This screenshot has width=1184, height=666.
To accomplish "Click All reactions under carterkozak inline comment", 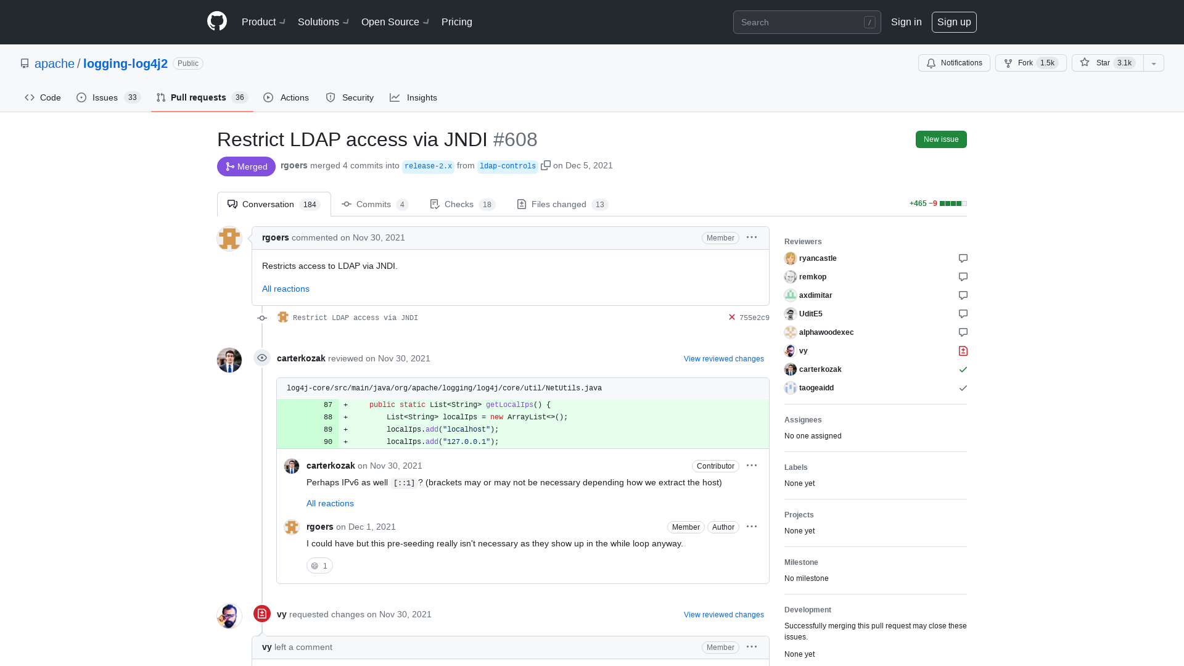I will pyautogui.click(x=330, y=503).
